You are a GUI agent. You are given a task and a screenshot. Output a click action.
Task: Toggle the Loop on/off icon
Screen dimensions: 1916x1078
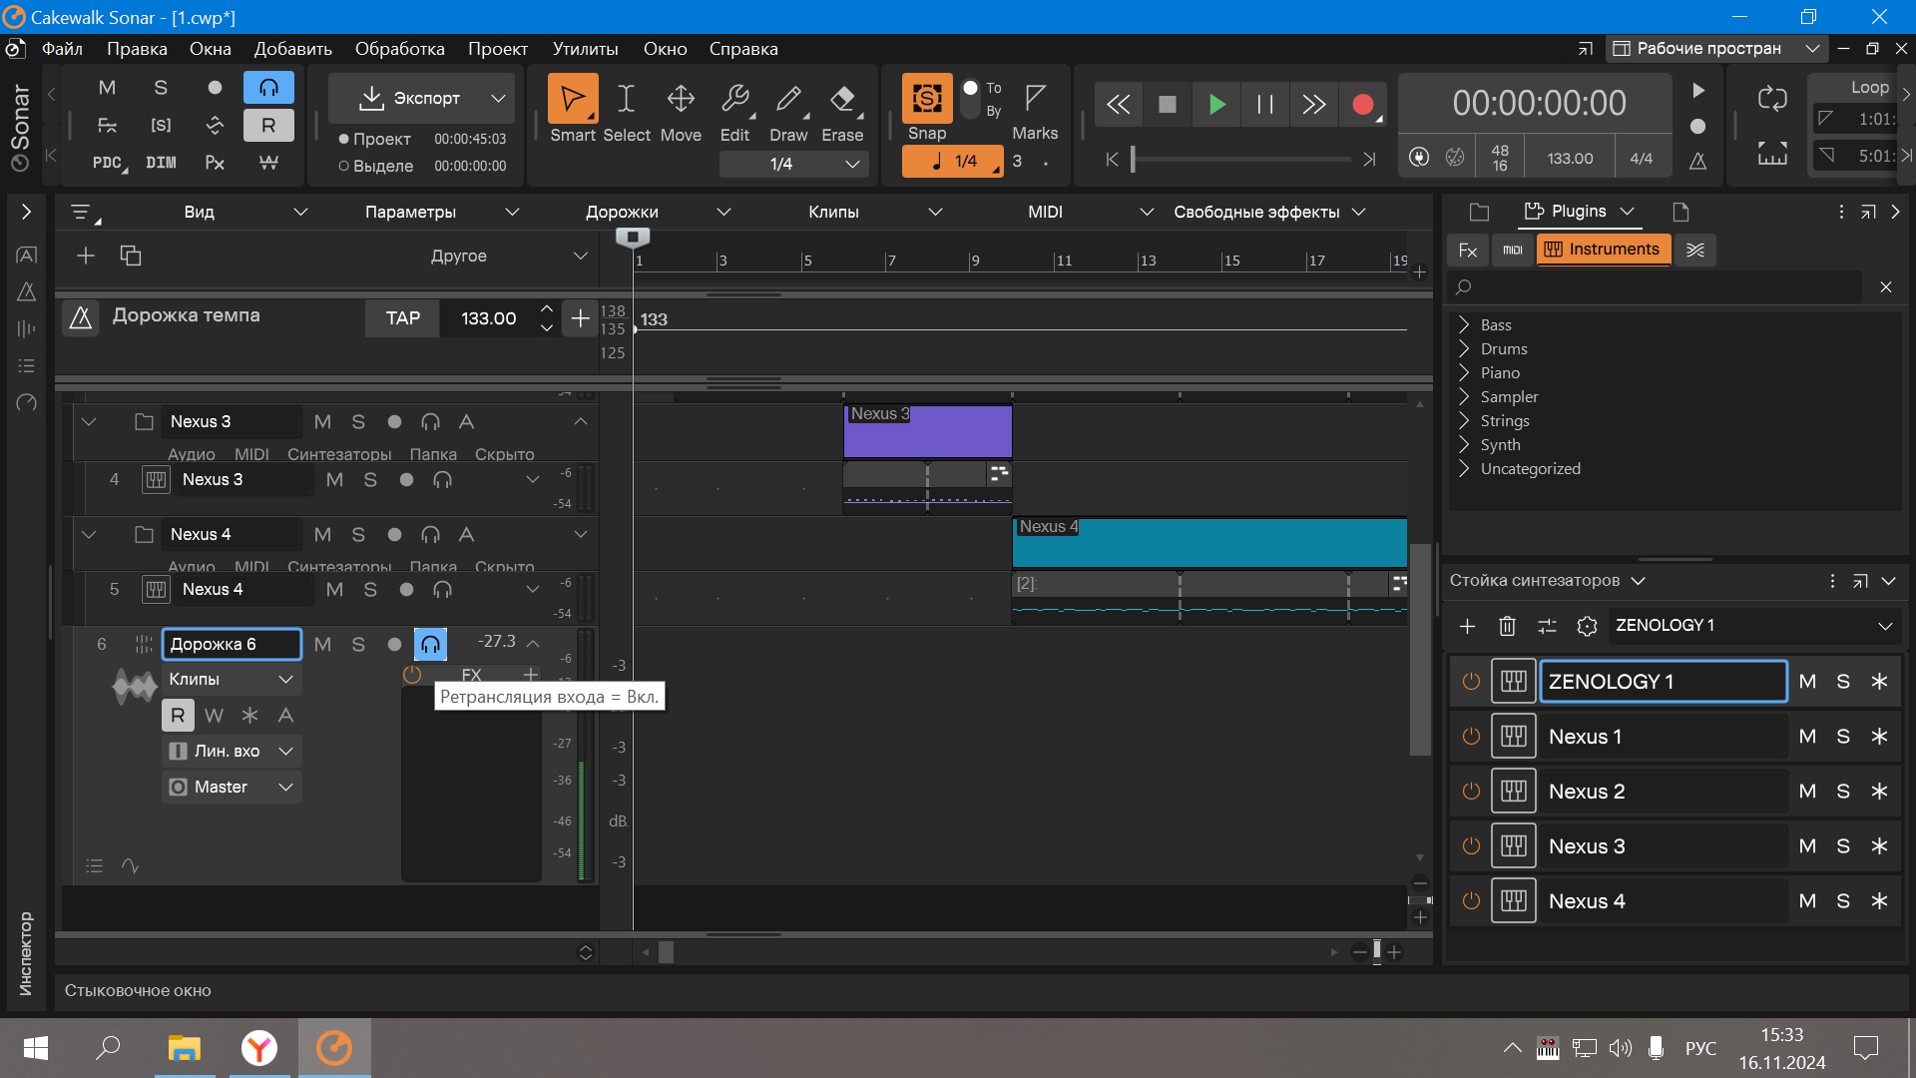1772,98
